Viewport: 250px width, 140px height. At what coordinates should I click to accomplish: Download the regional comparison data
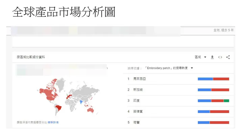pos(212,57)
